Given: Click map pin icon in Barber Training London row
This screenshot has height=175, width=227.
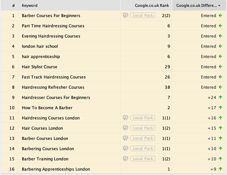Looking at the screenshot, I should click(125, 159).
